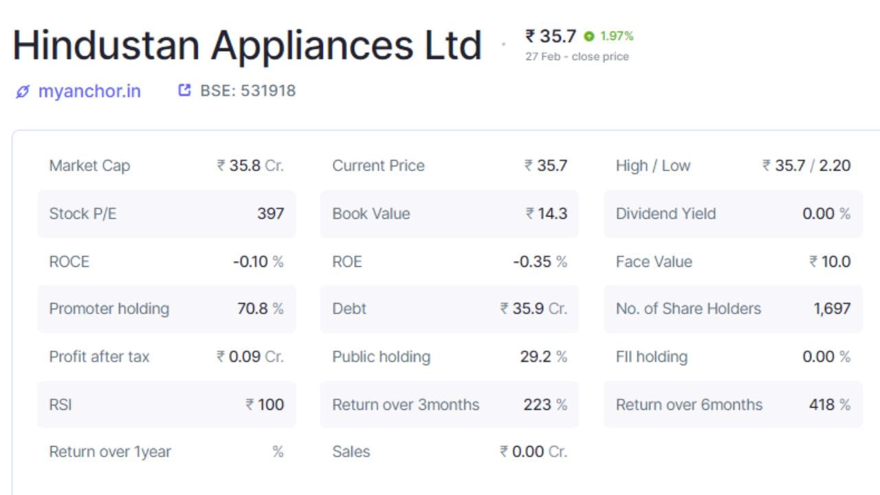Screen dimensions: 880x495
Task: Click the Sales ₹ 0.00 Cr. cell
Action: (x=450, y=452)
